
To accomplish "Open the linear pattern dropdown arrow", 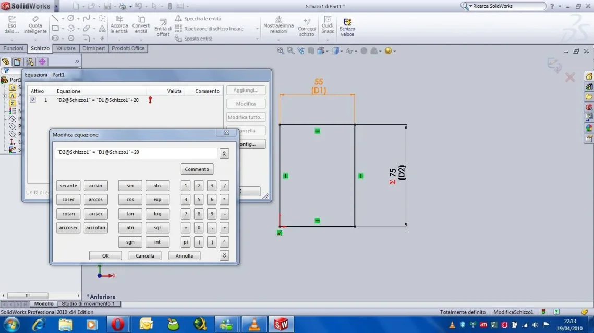I will click(257, 29).
